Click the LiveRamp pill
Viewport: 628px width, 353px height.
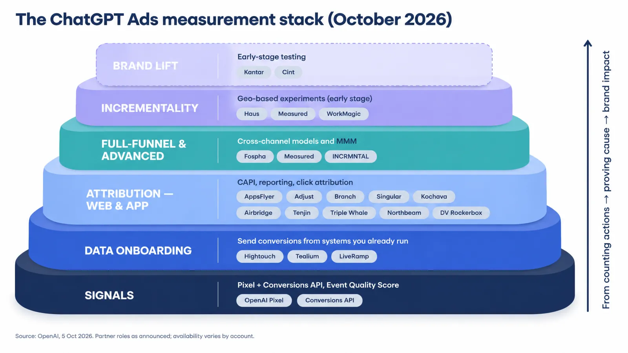(x=354, y=256)
